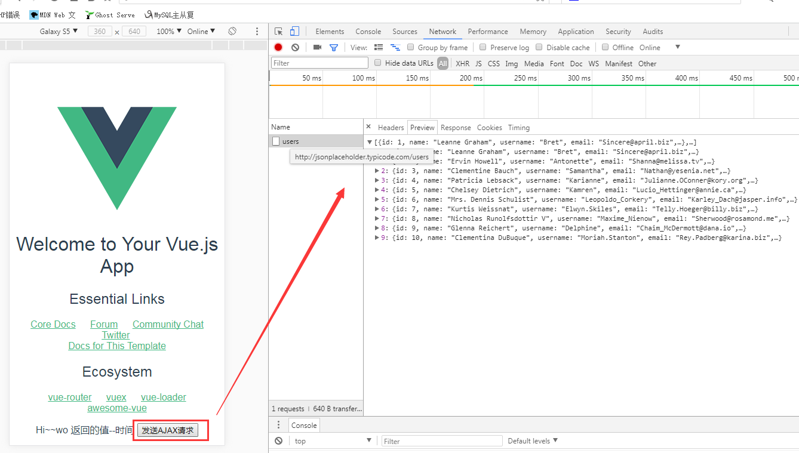Image resolution: width=799 pixels, height=453 pixels.
Task: Open console context top dropdown
Action: click(333, 441)
